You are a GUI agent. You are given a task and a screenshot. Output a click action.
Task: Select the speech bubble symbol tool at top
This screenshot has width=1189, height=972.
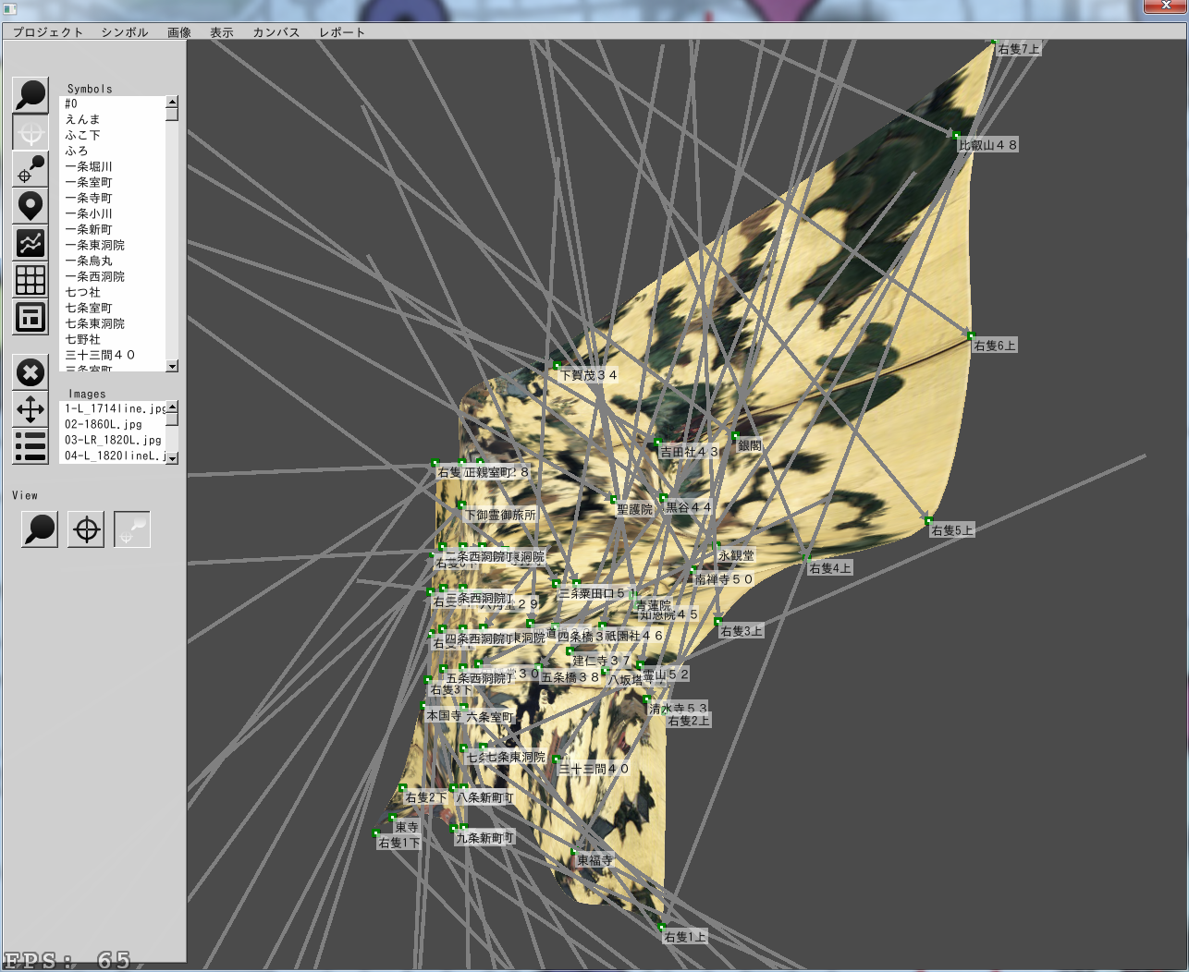tap(31, 95)
